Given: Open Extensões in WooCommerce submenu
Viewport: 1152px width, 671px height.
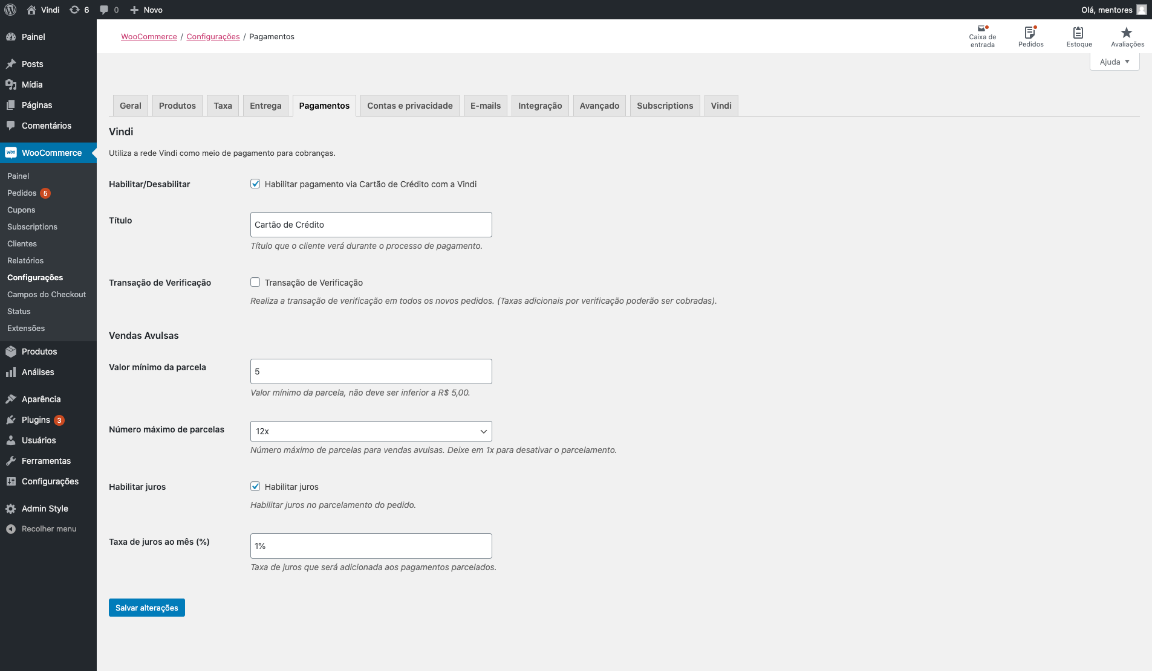Looking at the screenshot, I should tap(26, 328).
